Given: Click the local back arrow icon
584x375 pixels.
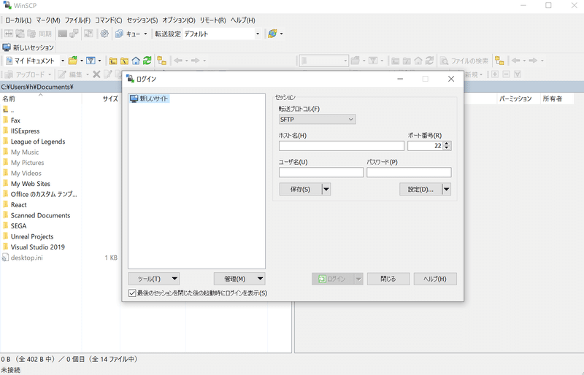Looking at the screenshot, I should 178,61.
